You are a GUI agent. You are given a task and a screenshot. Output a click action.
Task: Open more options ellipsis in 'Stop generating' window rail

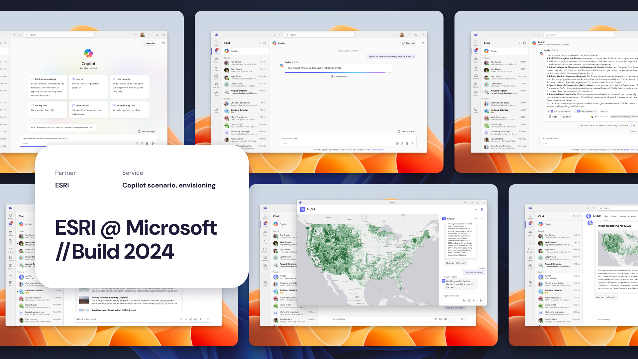click(216, 102)
